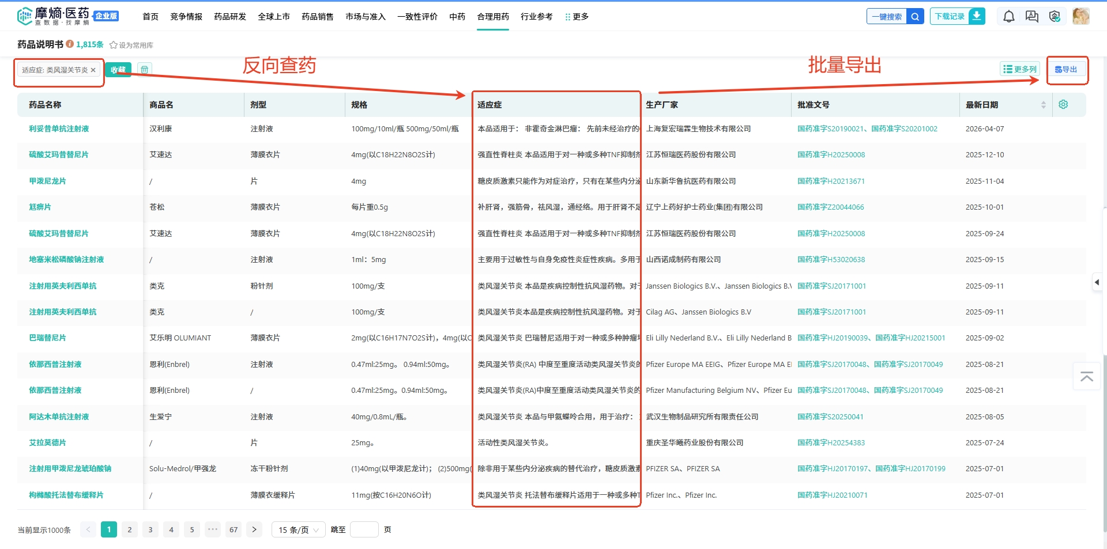Click the 摩熵医药 logo
The image size is (1107, 549).
(x=67, y=16)
